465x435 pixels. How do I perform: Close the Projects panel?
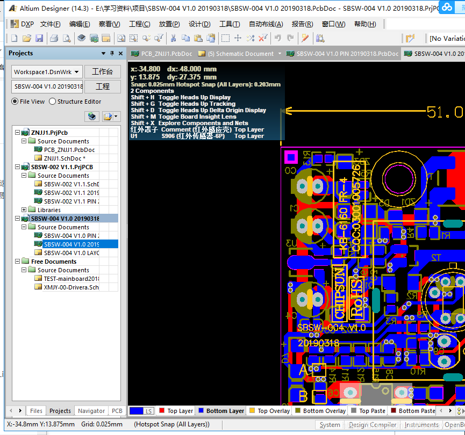[x=121, y=53]
